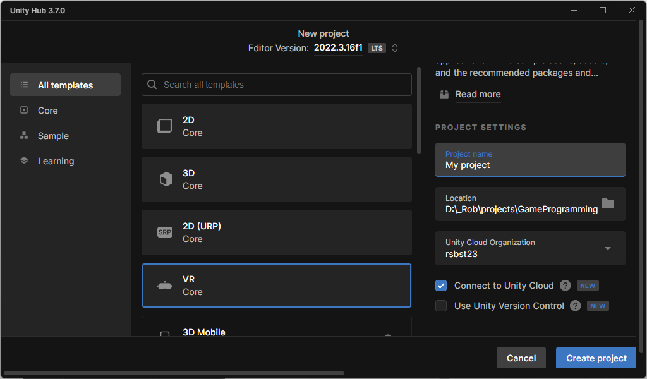Click the template list vertical scrollbar
Screen dimensions: 647x379
point(419,111)
